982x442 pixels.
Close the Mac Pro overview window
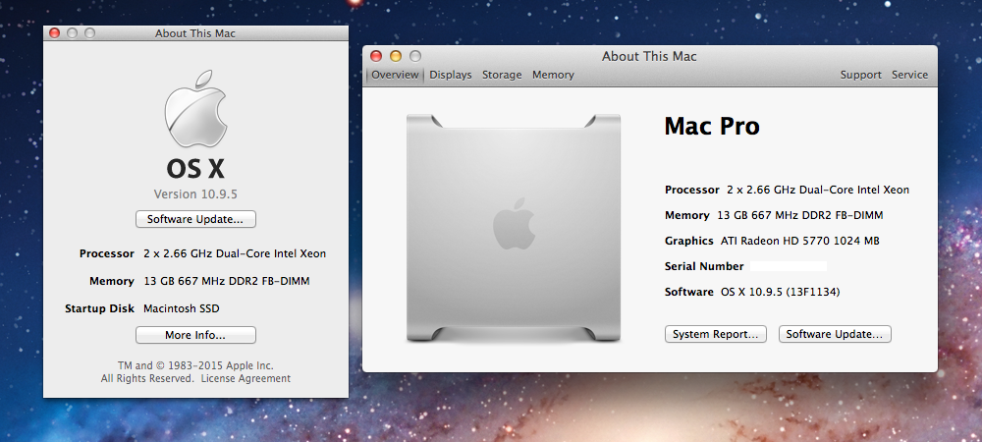(x=376, y=56)
